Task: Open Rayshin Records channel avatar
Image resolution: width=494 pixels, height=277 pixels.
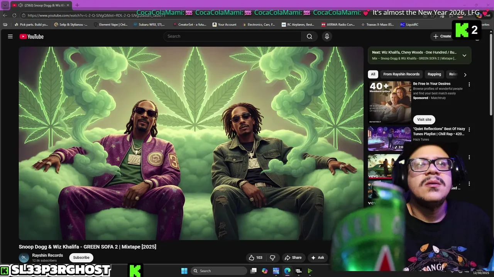Action: point(24,257)
